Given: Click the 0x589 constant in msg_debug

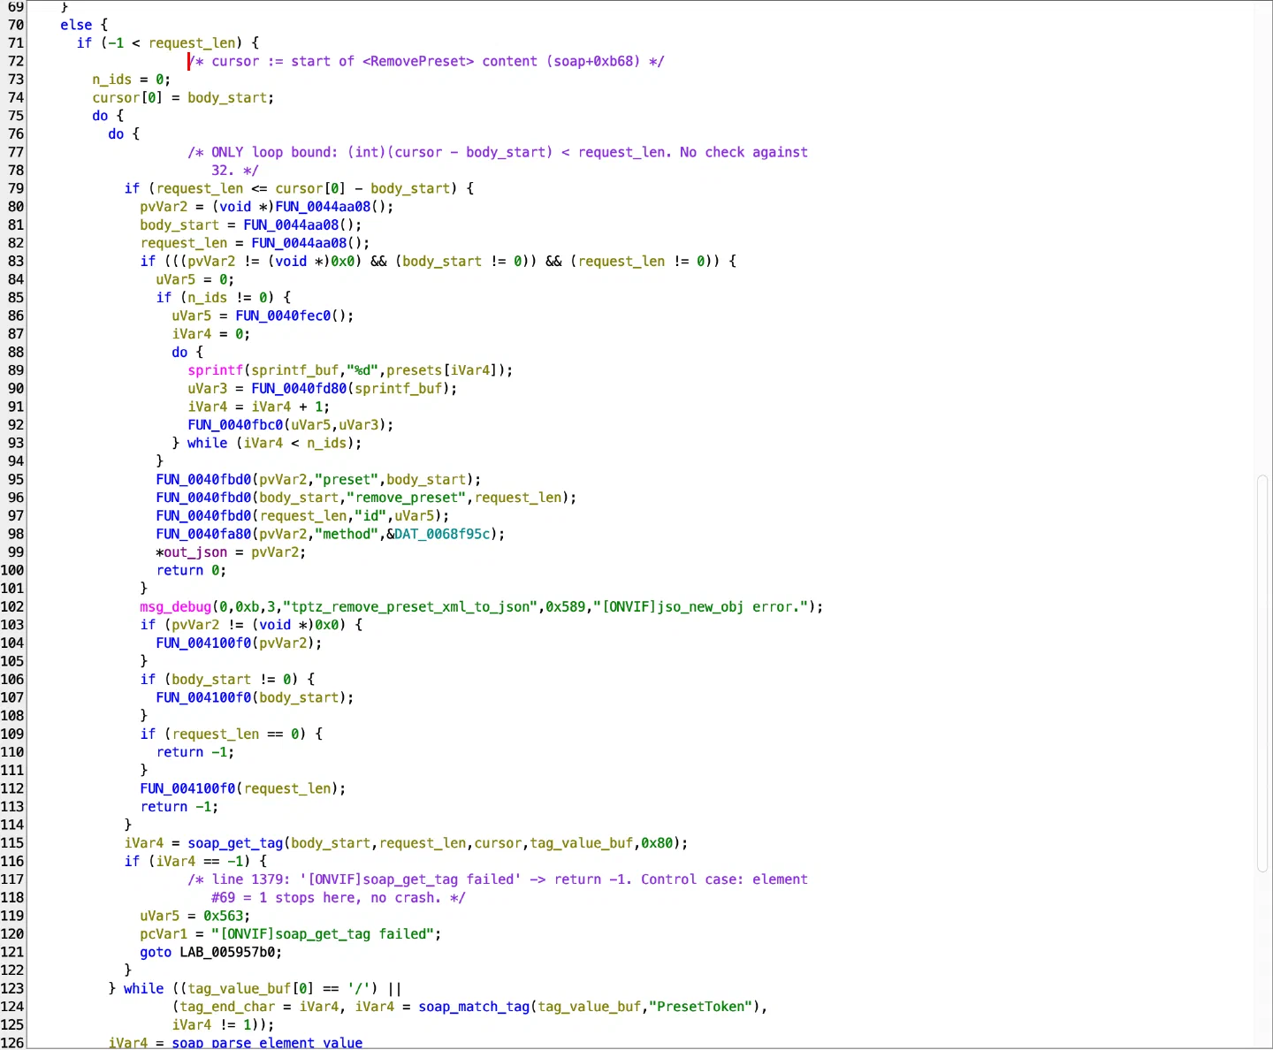Looking at the screenshot, I should [x=565, y=607].
